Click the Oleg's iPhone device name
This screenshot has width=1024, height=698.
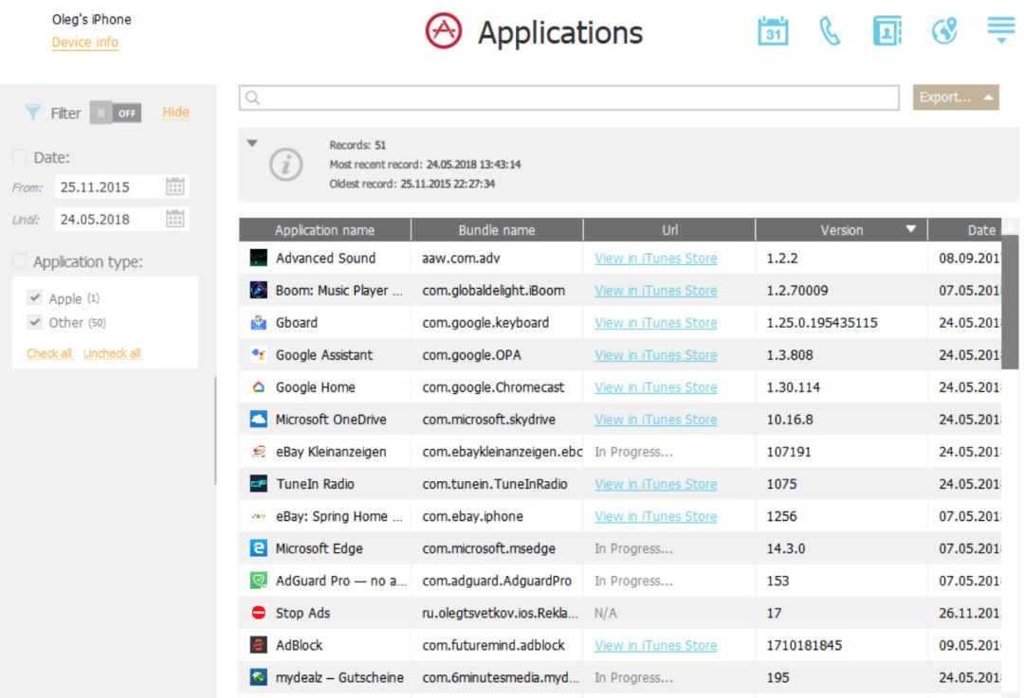(x=91, y=20)
